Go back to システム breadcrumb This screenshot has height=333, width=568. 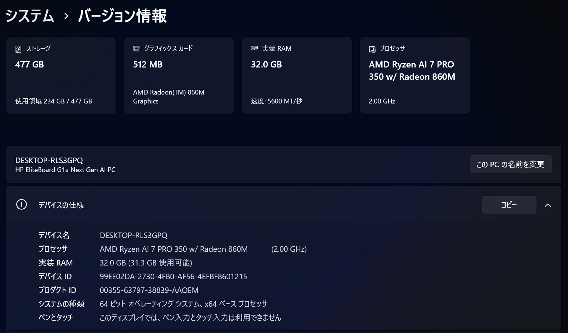pos(30,16)
